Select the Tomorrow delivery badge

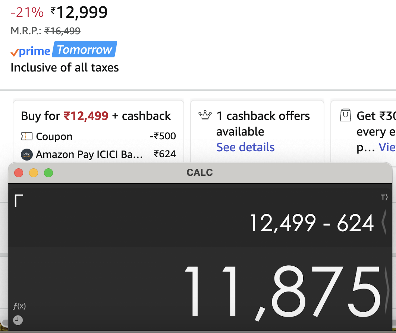pyautogui.click(x=84, y=49)
